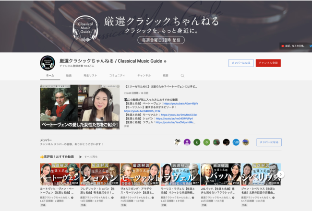The width and height of the screenshot is (312, 211).
Task: Open the youtu.be/B4BZD5_zT3k link
Action: (142, 111)
